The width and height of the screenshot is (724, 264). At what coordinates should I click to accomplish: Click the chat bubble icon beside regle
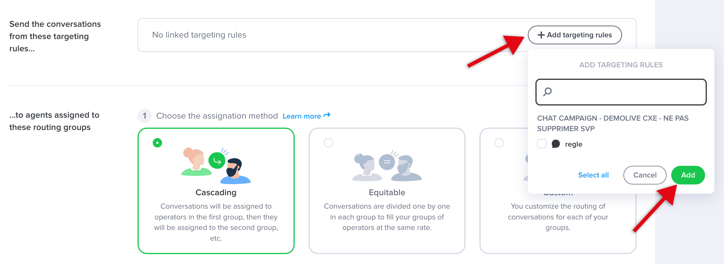(x=556, y=144)
